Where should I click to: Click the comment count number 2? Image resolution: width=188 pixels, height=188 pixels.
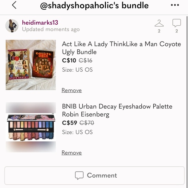tap(177, 31)
